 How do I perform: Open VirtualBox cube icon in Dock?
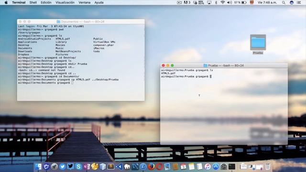(x=103, y=167)
